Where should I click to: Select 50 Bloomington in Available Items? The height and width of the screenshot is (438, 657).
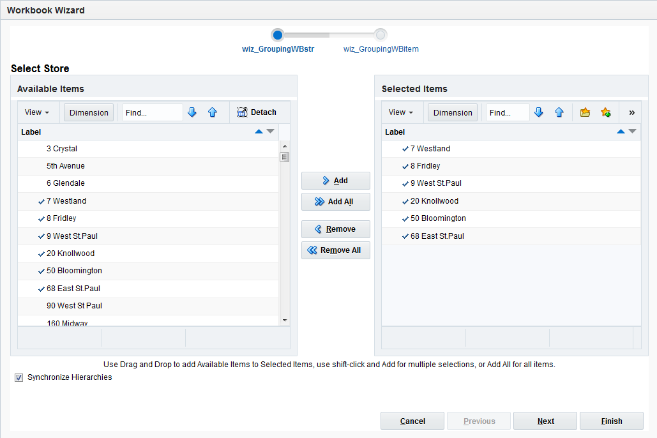148,271
